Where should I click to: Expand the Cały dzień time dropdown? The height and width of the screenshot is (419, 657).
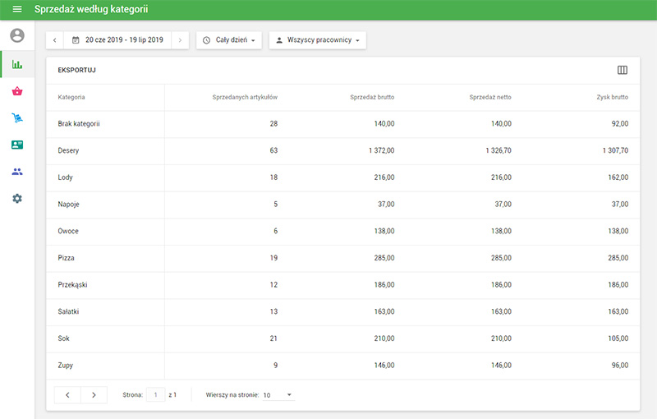pos(228,39)
